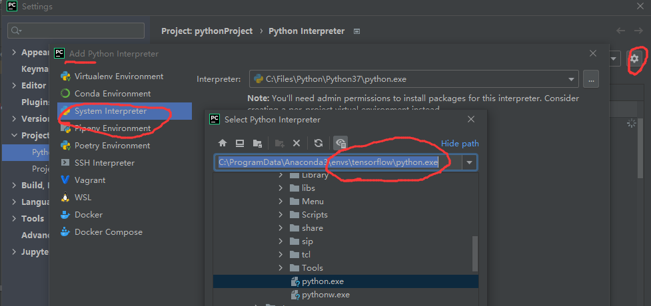
Task: Click the browse '...' button next to Interpreter
Action: click(591, 78)
